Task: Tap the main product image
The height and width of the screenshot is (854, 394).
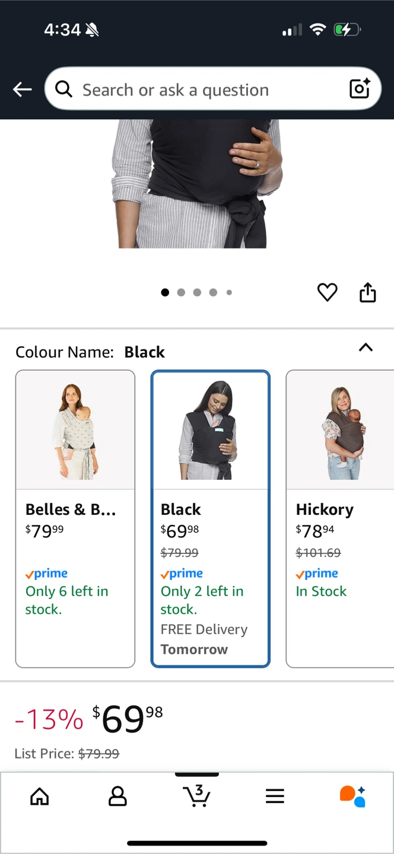Action: (x=197, y=184)
